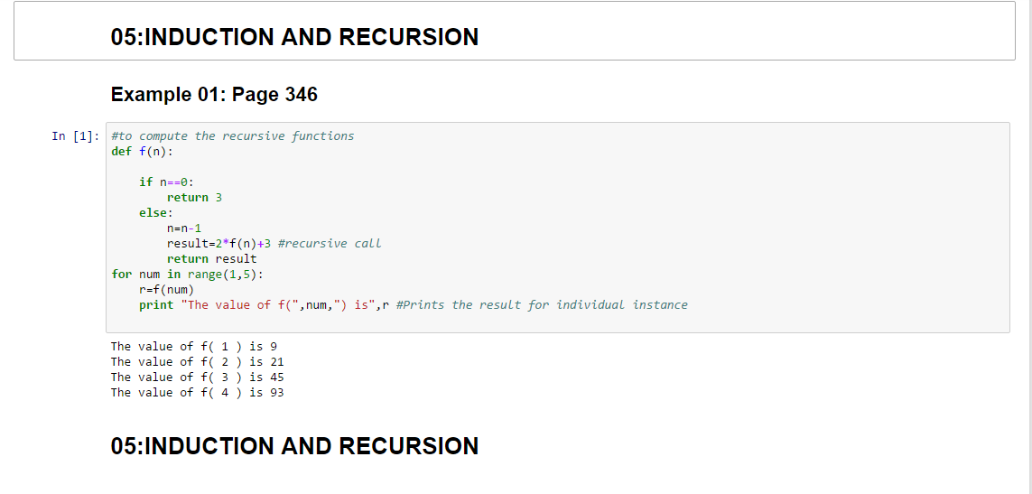The height and width of the screenshot is (494, 1032).
Task: Place cursor on "r=f(num)" line
Action: [166, 290]
